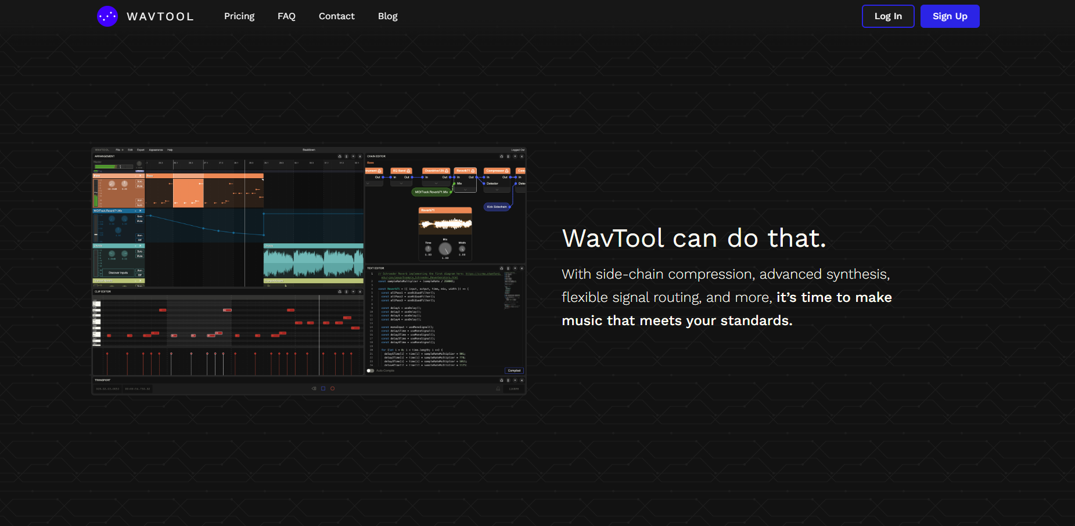
Task: Click the bell icon on the Arrangement panel header
Action: pyautogui.click(x=340, y=157)
